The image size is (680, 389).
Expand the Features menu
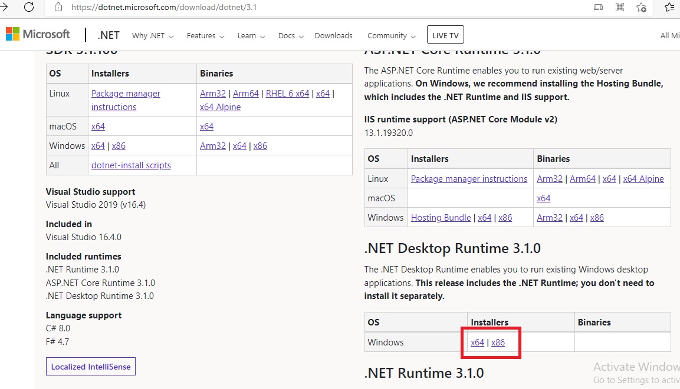tap(206, 36)
